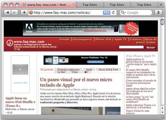Click the scroll down arrow
The height and width of the screenshot is (120, 166).
click(162, 112)
